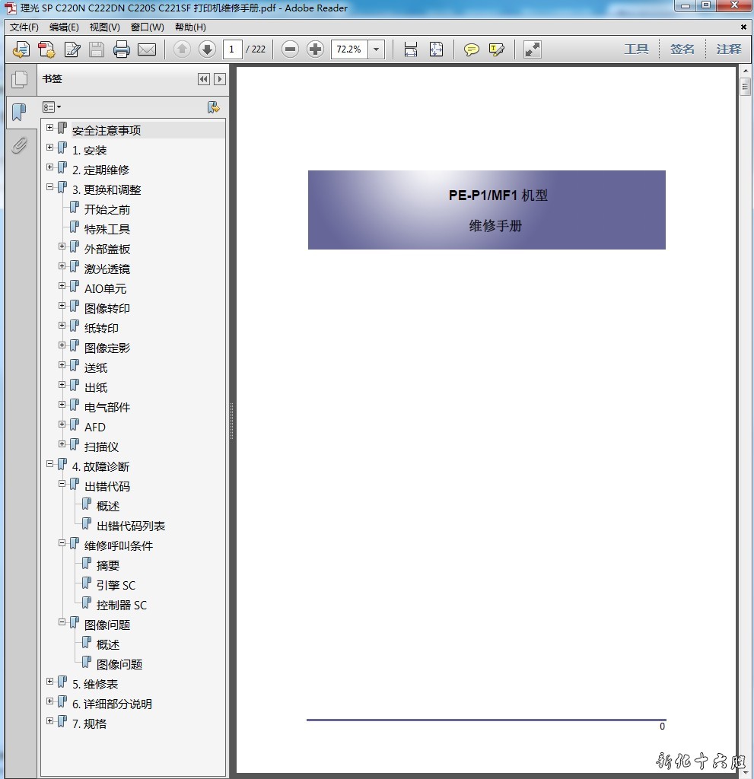
Task: Click the email envelope icon
Action: [x=147, y=49]
